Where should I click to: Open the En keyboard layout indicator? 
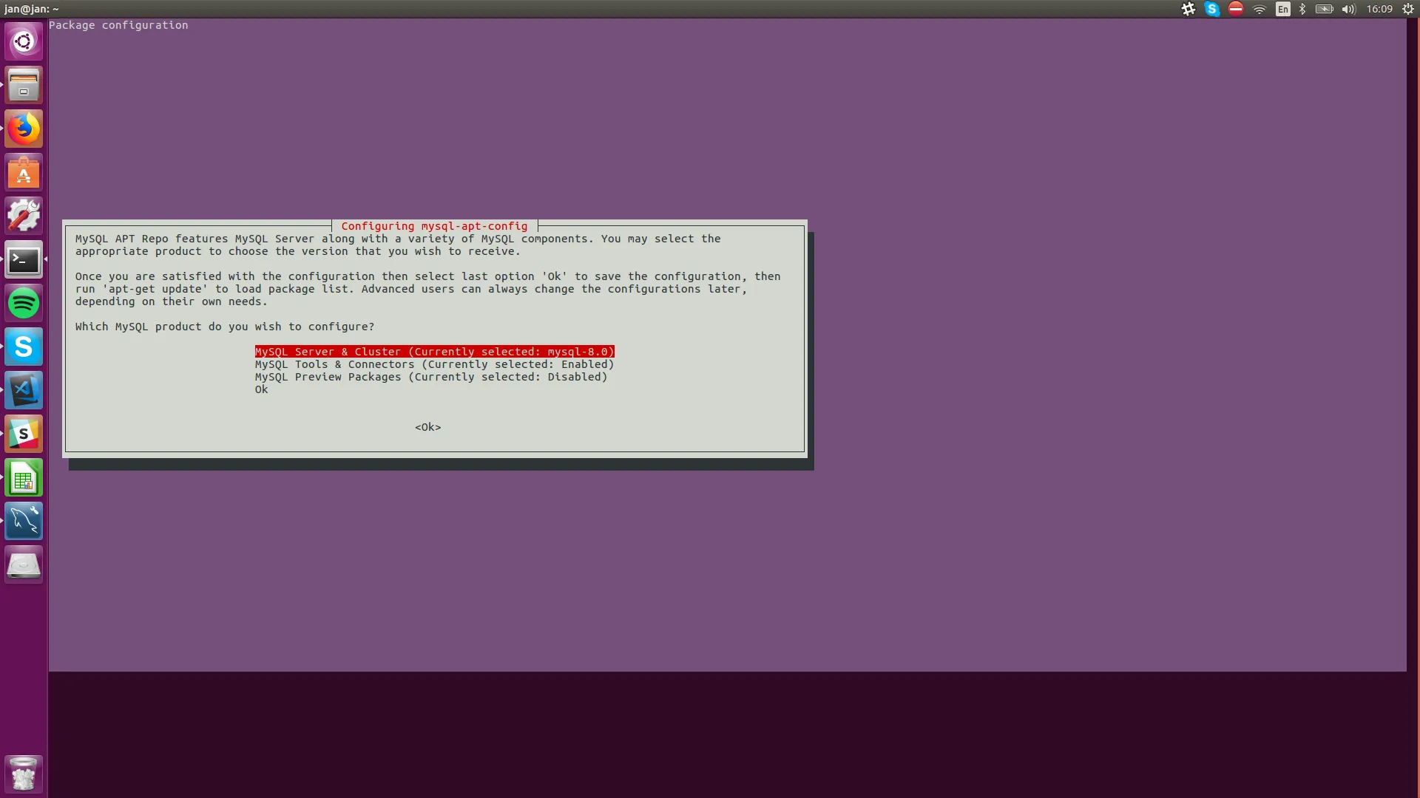pos(1283,9)
